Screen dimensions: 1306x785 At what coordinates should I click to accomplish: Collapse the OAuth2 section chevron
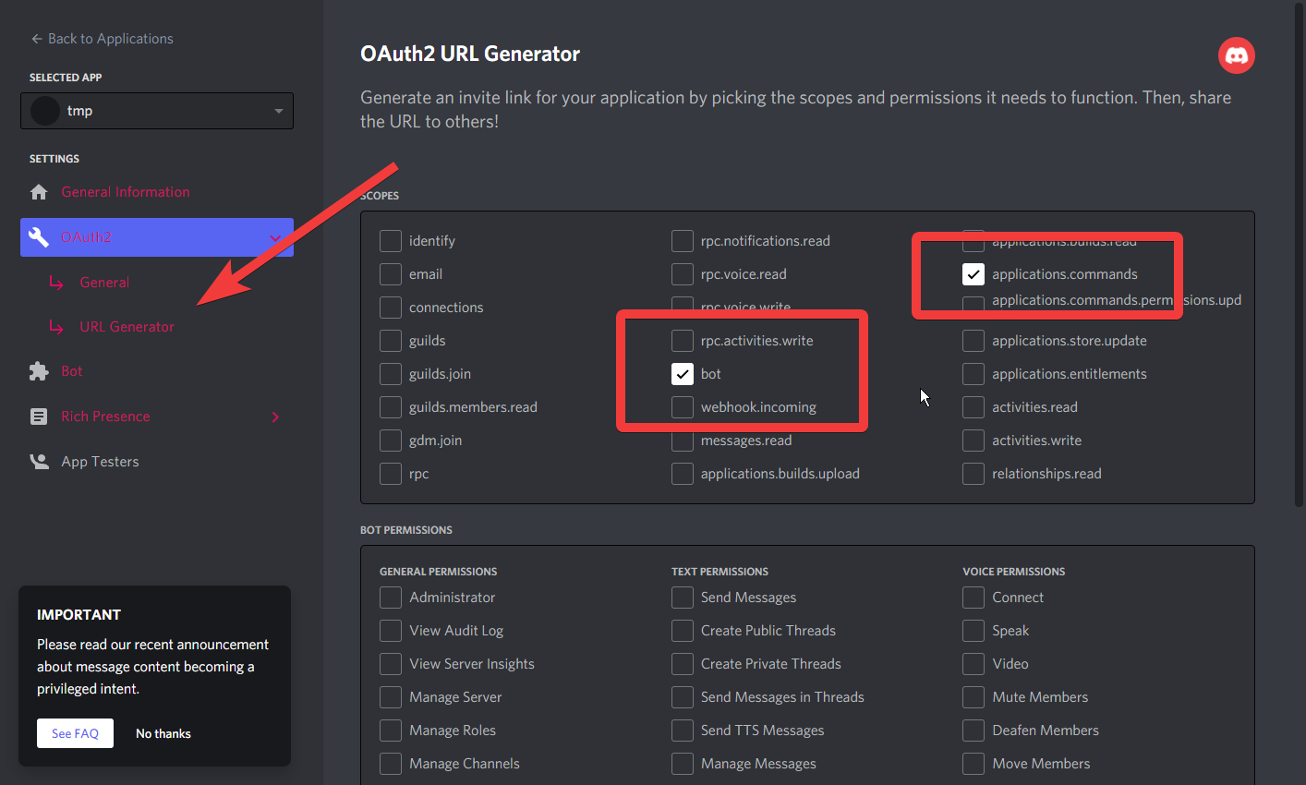tap(275, 237)
